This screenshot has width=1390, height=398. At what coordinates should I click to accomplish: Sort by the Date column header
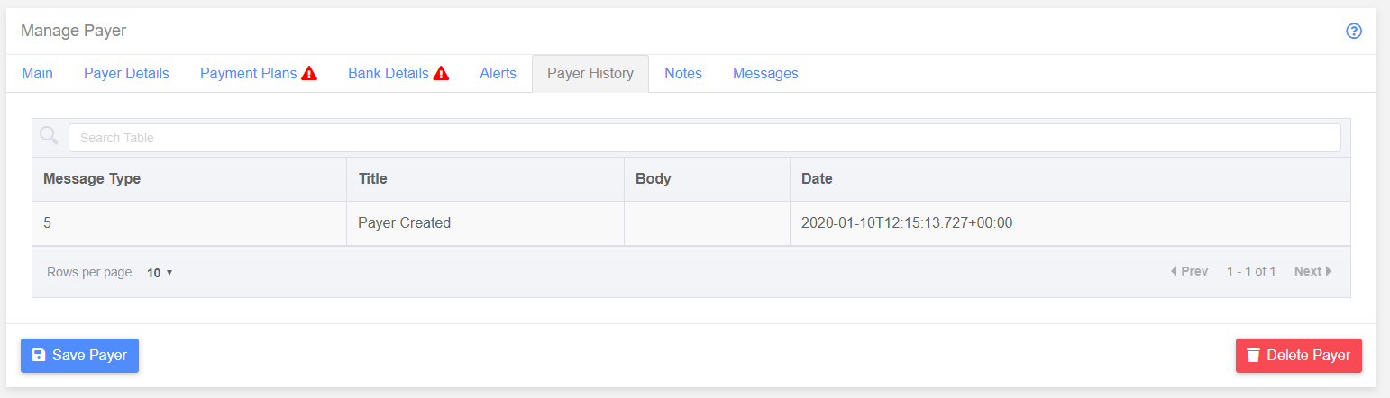pyautogui.click(x=1070, y=178)
